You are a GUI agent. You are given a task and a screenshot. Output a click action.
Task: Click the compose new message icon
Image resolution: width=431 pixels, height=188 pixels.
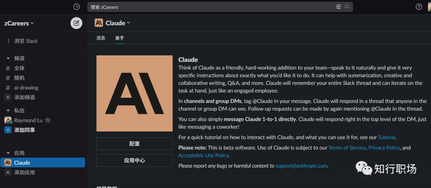pos(76,23)
